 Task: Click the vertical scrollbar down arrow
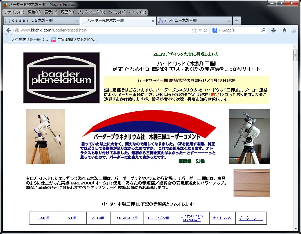point(296,229)
